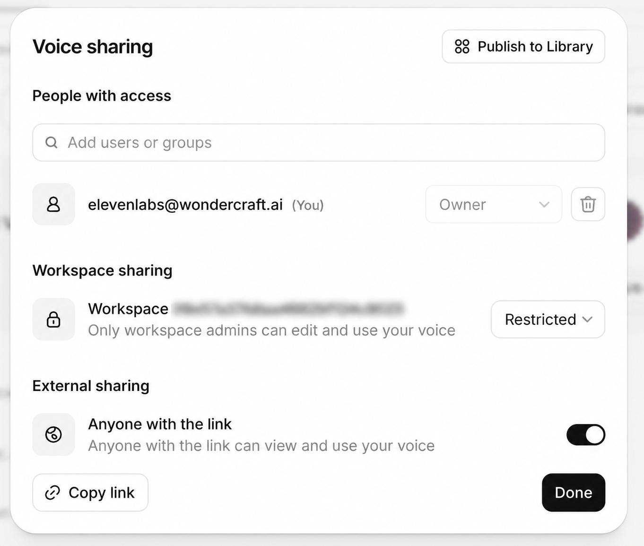Click the elevenlabs@wondercraft.ai email text
The width and height of the screenshot is (644, 546).
(185, 205)
